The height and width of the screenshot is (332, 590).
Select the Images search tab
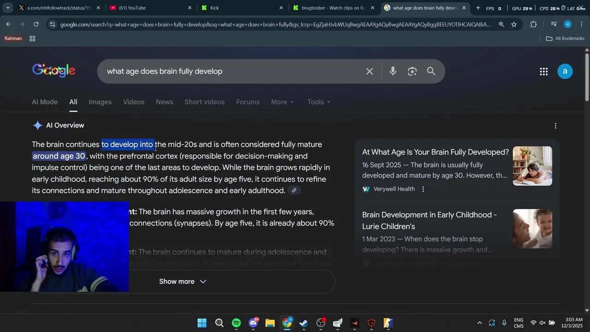click(x=100, y=102)
